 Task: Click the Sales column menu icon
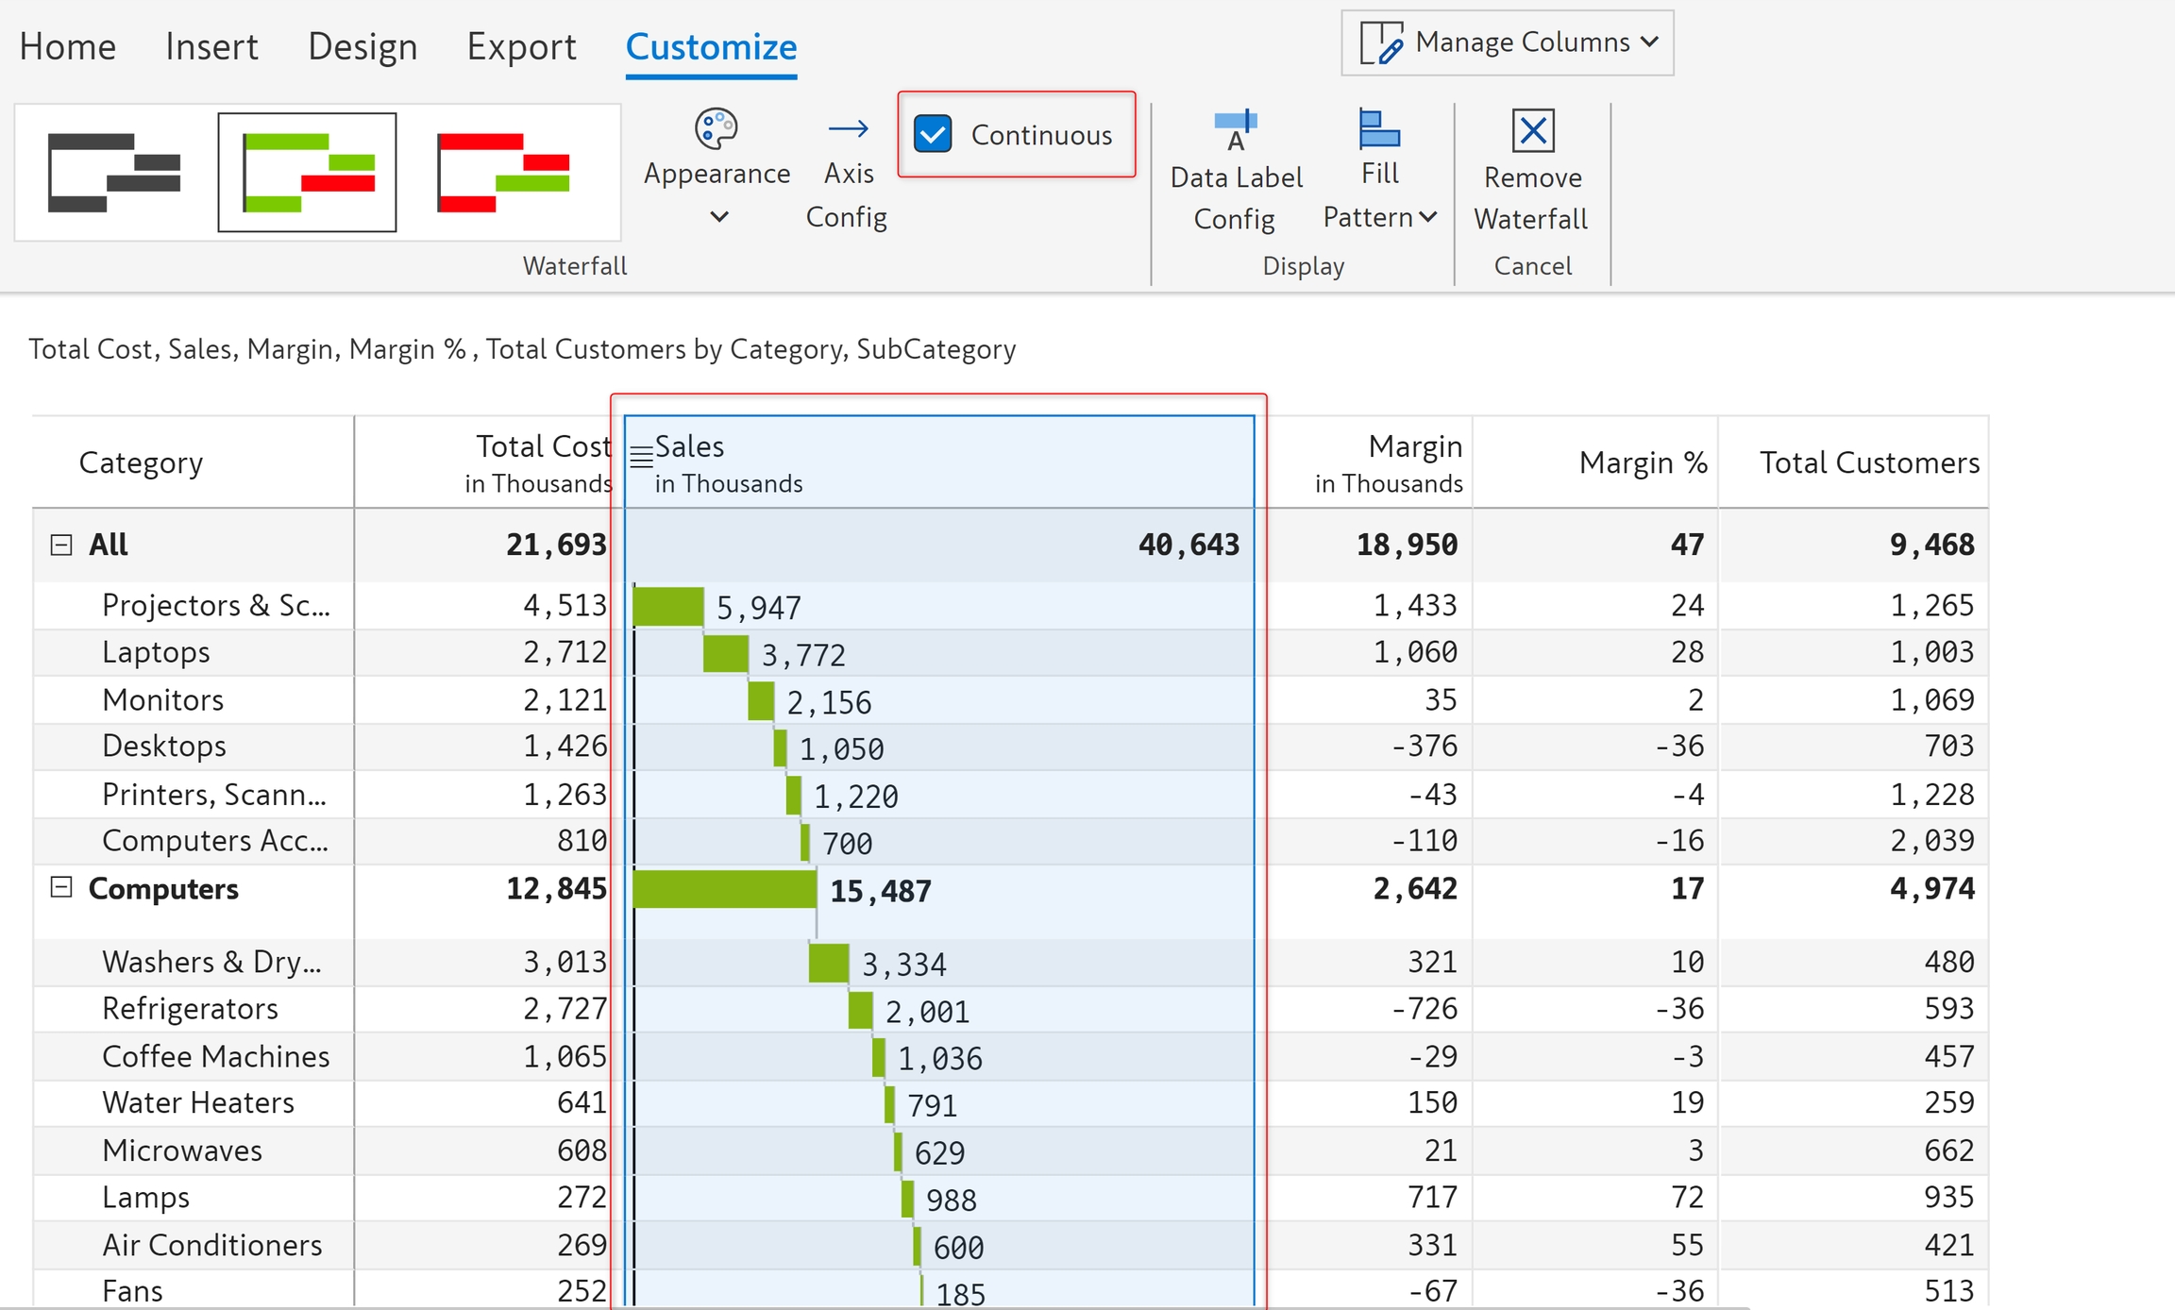tap(641, 458)
